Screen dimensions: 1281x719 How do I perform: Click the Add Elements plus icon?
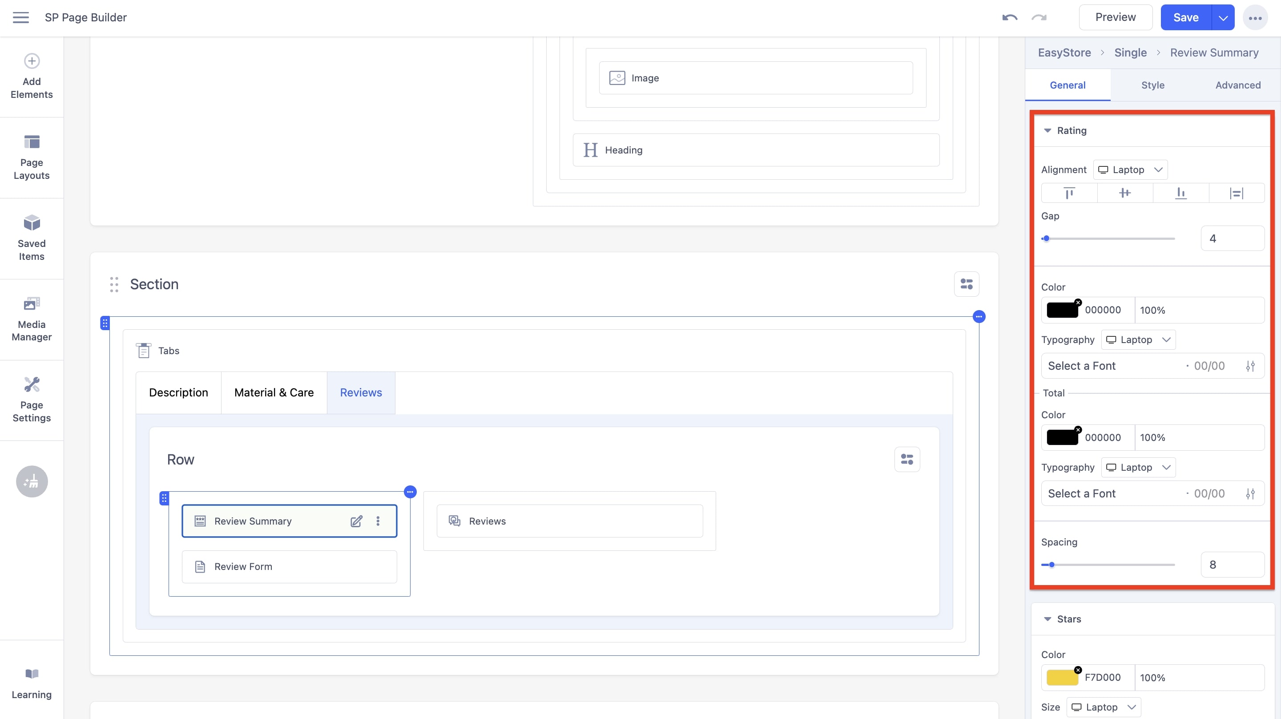pyautogui.click(x=32, y=61)
